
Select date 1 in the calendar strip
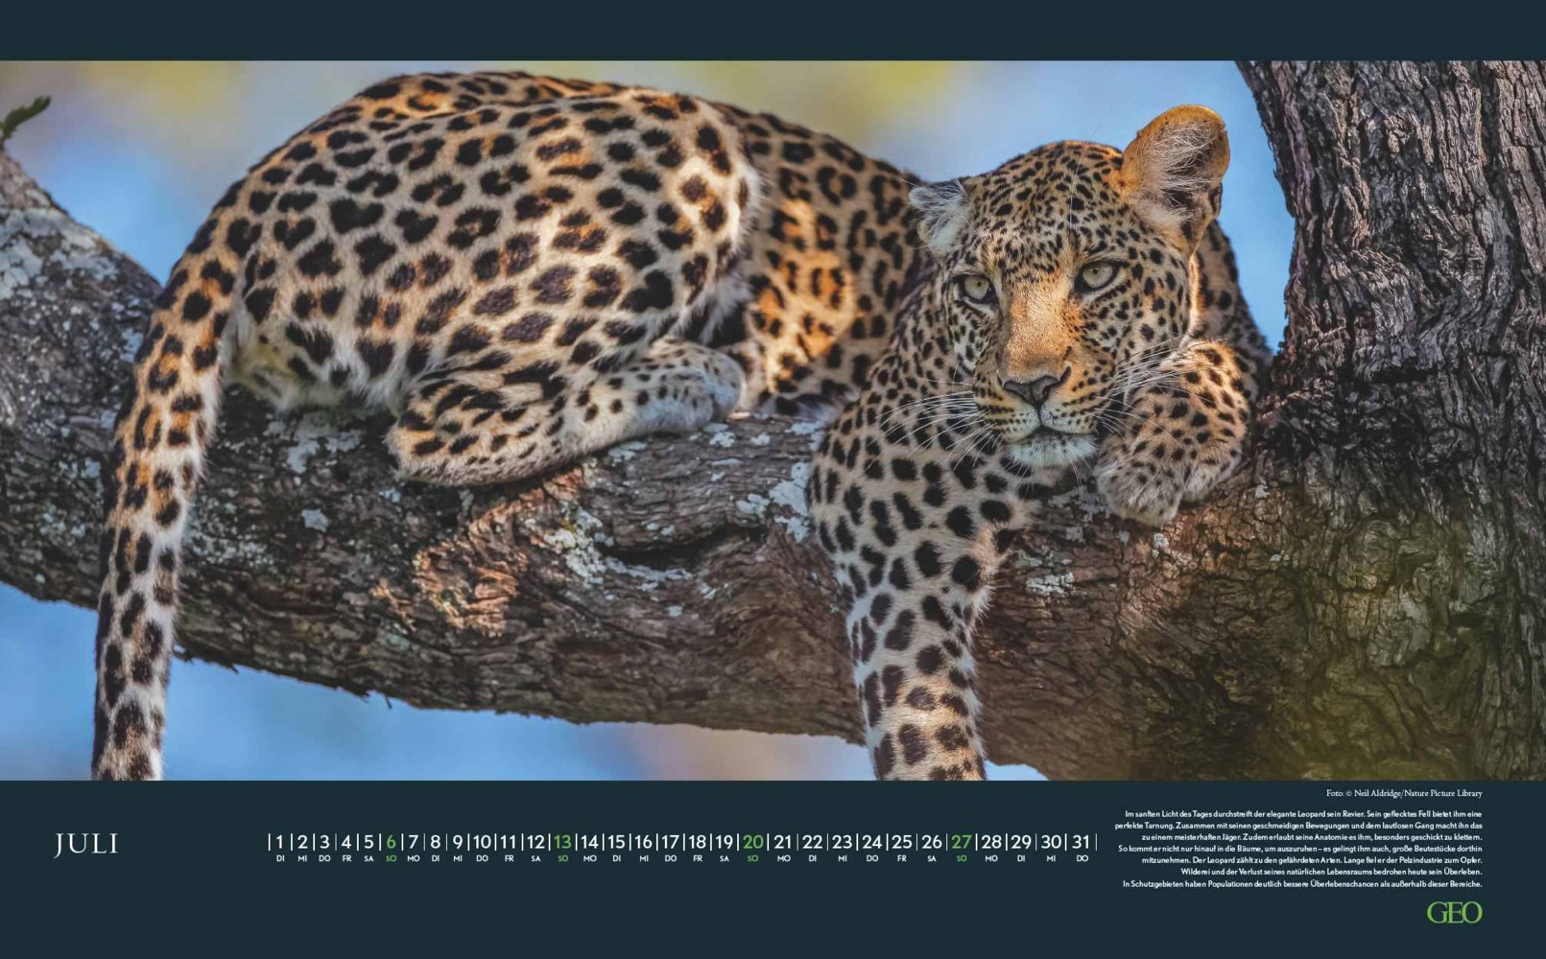(x=279, y=842)
